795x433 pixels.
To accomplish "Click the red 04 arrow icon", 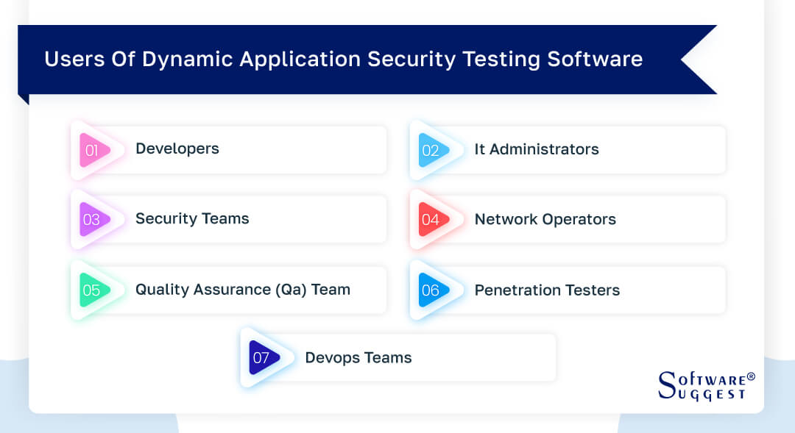I will [x=433, y=219].
